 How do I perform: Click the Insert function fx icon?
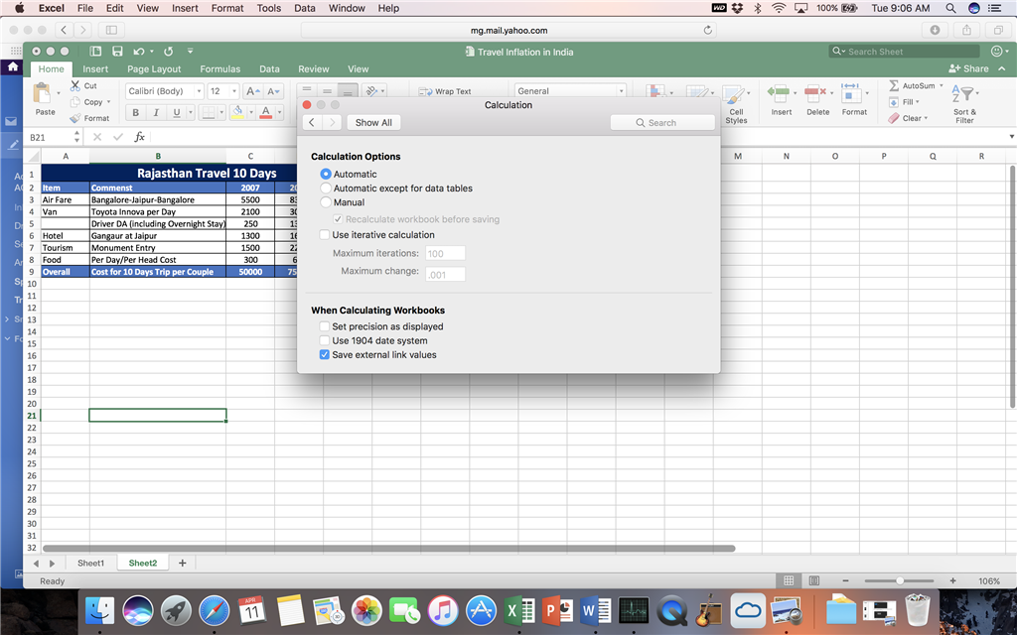point(139,137)
